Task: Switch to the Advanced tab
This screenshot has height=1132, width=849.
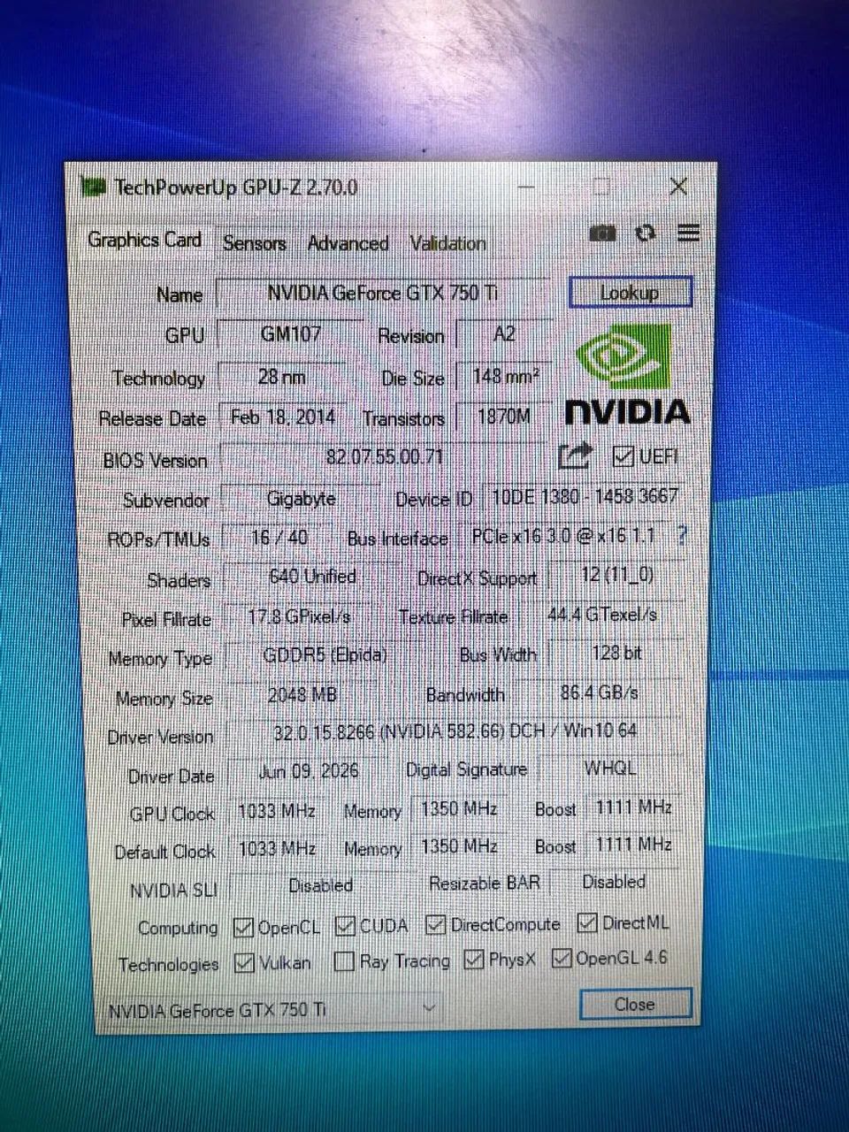Action: point(348,243)
